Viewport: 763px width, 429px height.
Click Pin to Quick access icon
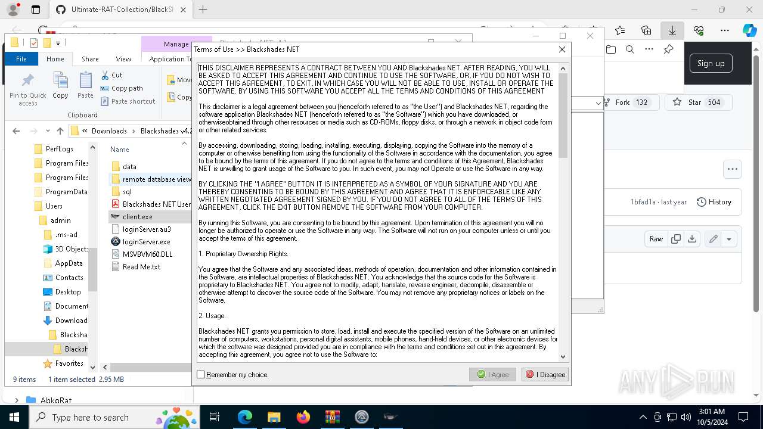(28, 89)
